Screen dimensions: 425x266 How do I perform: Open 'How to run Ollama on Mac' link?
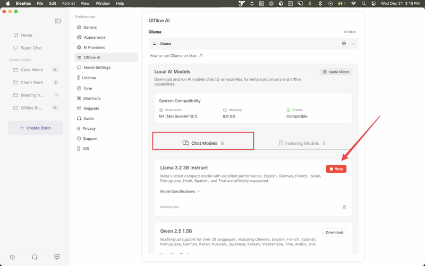pos(176,55)
